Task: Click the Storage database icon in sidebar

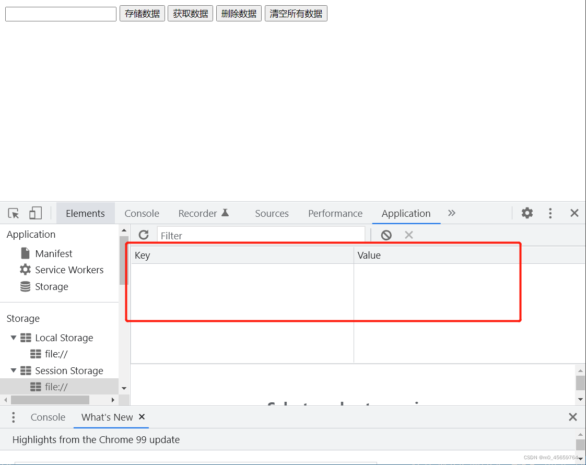Action: pyautogui.click(x=25, y=286)
